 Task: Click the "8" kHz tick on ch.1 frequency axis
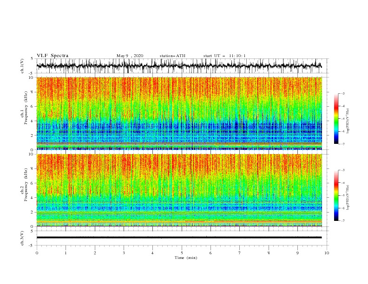(x=33, y=92)
